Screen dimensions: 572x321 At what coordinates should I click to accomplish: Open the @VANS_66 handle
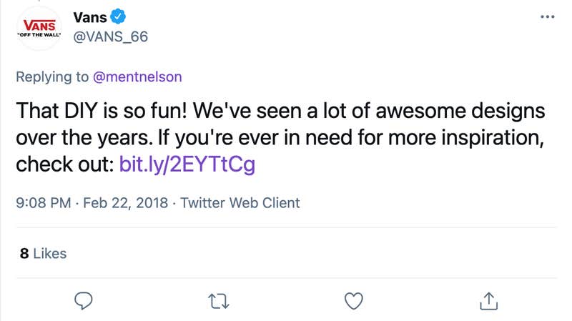111,36
